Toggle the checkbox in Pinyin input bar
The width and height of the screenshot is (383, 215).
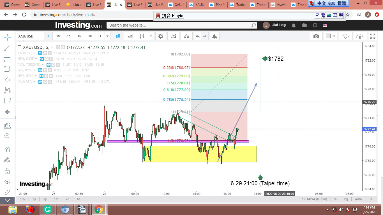(x=317, y=15)
